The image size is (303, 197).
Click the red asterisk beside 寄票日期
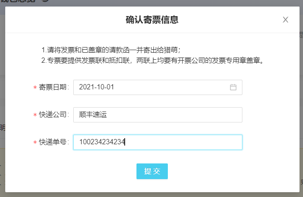(35, 88)
